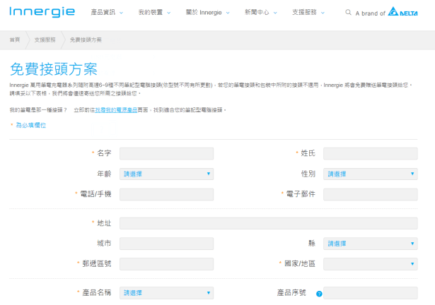Open the 找尋我的電源產品 link

point(116,110)
